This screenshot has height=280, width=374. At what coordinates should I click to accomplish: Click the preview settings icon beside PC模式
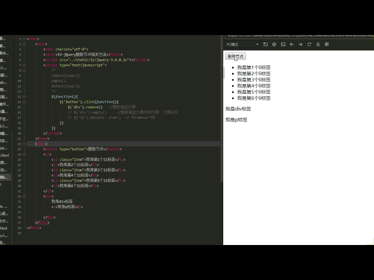tap(274, 44)
